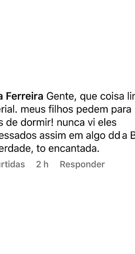Click the truncated word 'erial.' in the comment
Viewport: 135px width, 254px height.
click(x=9, y=109)
